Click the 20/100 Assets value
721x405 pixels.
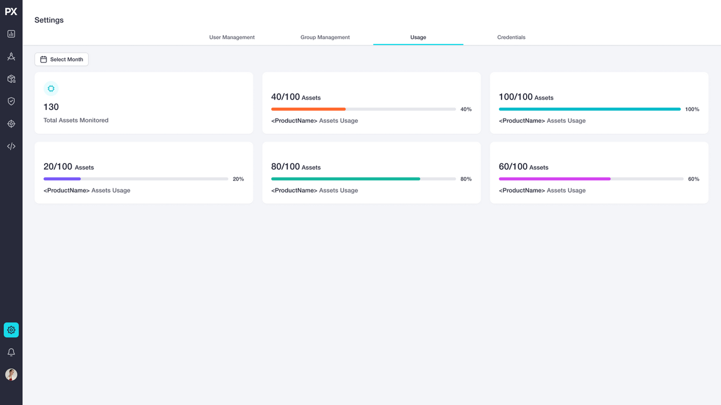69,167
